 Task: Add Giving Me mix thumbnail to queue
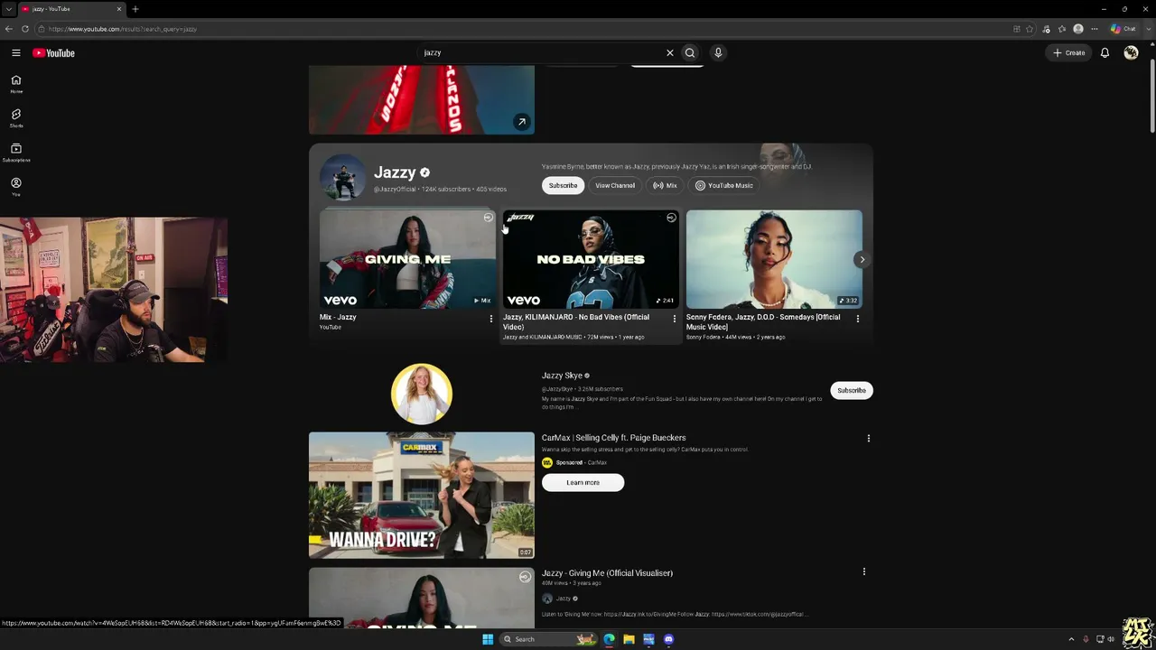point(489,218)
